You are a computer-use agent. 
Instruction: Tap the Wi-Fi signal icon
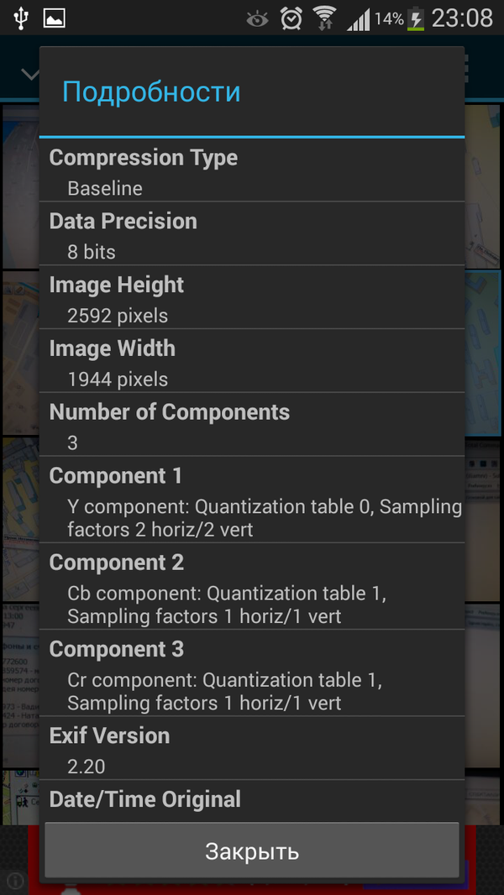(x=324, y=18)
